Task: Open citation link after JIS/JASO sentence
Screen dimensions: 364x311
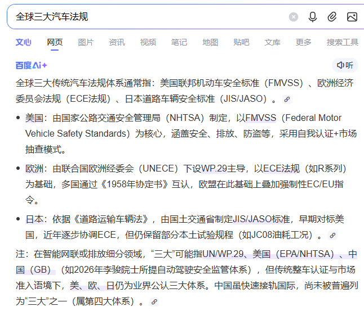Action: tap(287, 100)
